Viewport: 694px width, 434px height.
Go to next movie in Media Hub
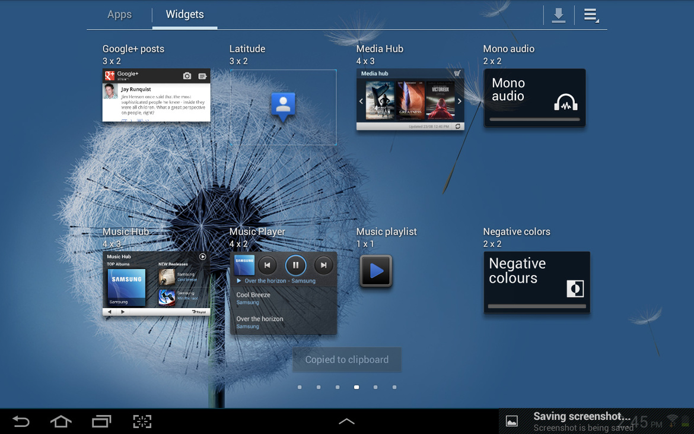pos(460,101)
